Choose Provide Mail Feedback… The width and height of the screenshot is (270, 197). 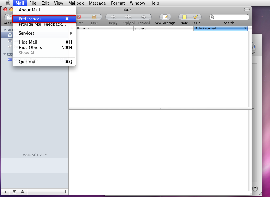coord(44,24)
